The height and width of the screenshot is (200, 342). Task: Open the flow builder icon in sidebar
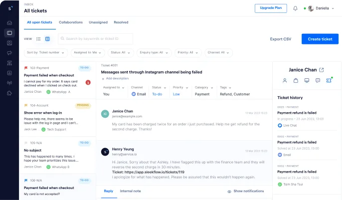click(x=9, y=63)
